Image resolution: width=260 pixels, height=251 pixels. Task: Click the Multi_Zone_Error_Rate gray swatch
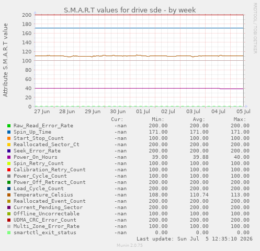(9, 226)
